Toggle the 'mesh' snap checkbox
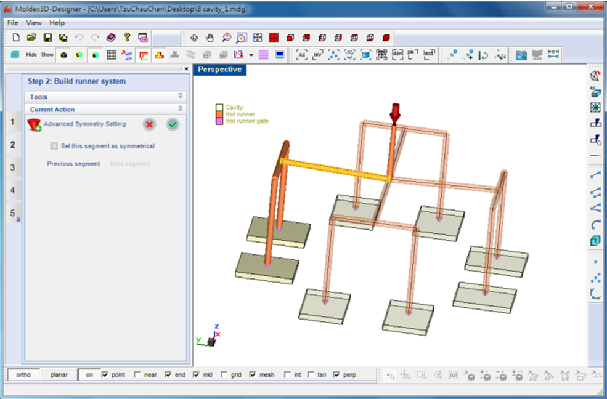Image resolution: width=607 pixels, height=399 pixels. [x=253, y=374]
